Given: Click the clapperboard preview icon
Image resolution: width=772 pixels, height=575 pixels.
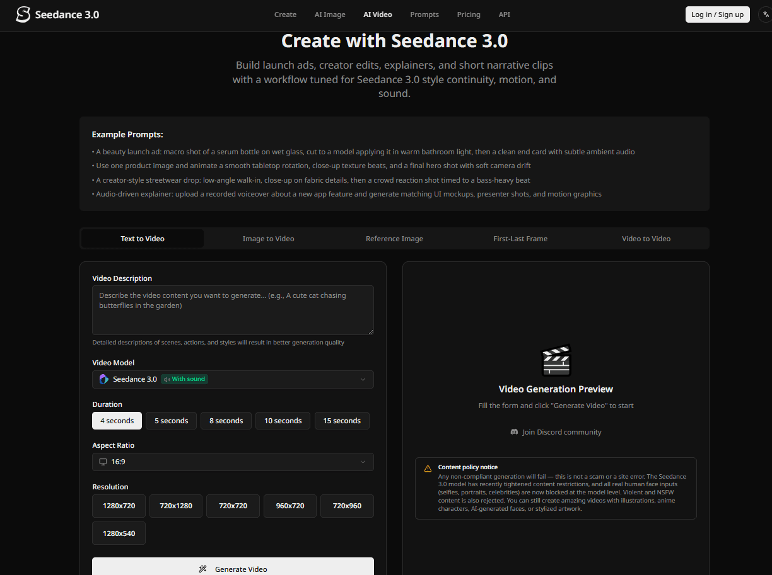Looking at the screenshot, I should (x=556, y=360).
